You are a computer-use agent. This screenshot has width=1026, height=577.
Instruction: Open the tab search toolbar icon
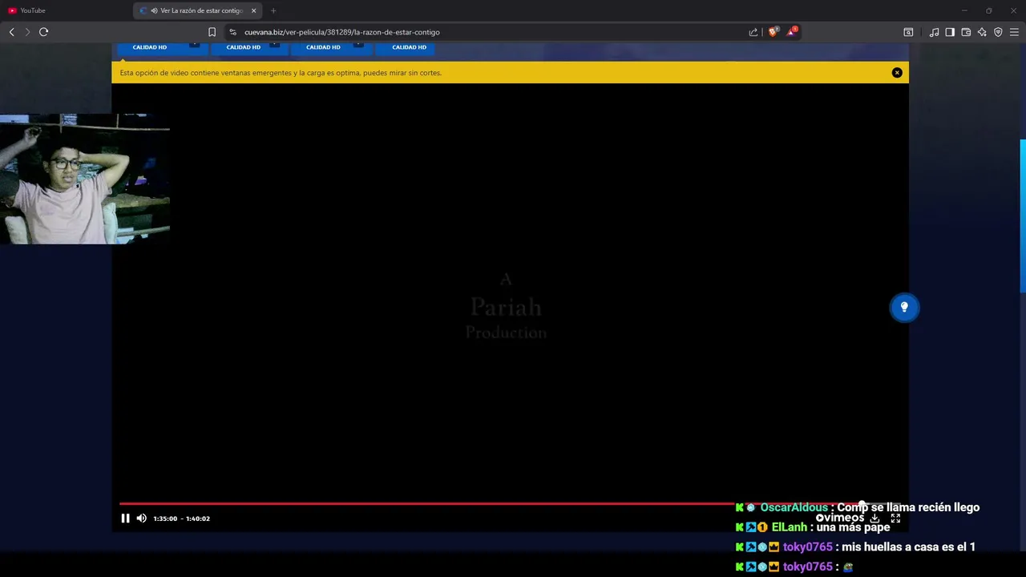click(908, 32)
